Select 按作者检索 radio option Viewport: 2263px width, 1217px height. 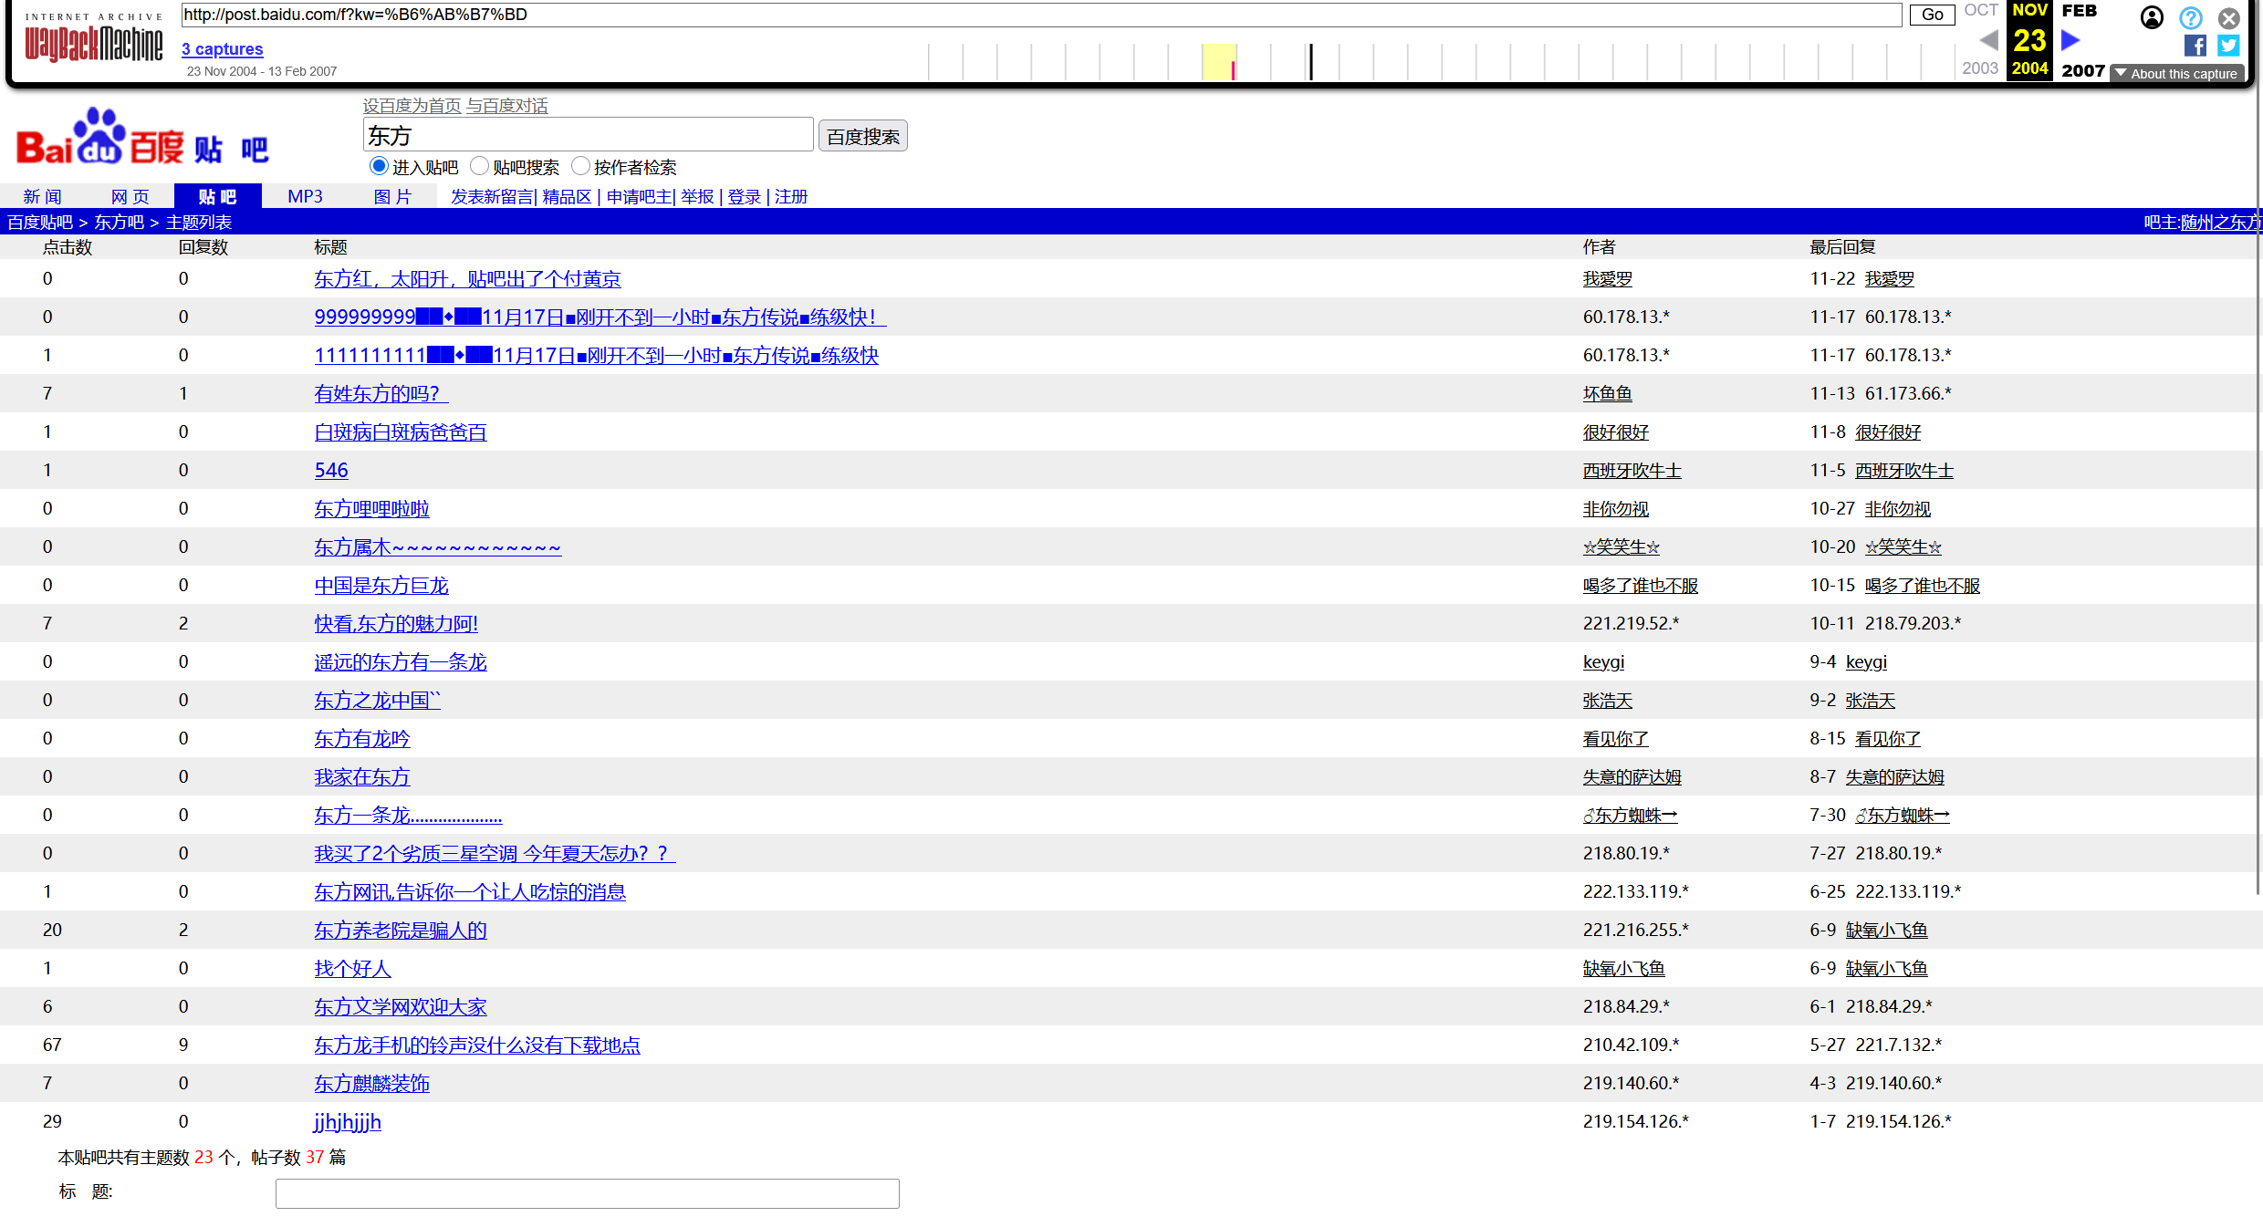click(x=580, y=166)
